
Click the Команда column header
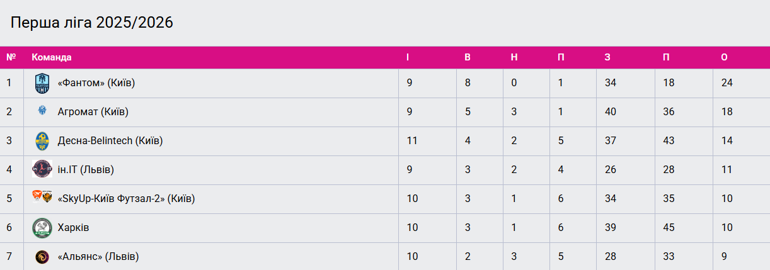click(52, 57)
